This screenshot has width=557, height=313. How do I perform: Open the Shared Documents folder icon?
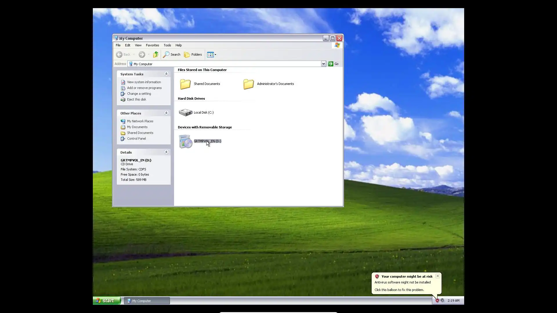click(x=185, y=84)
